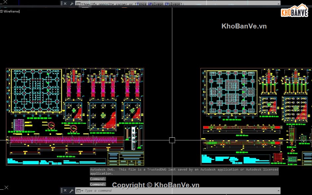Click the UCS origin icon in viewport corner
The image size is (312, 195).
[6, 187]
